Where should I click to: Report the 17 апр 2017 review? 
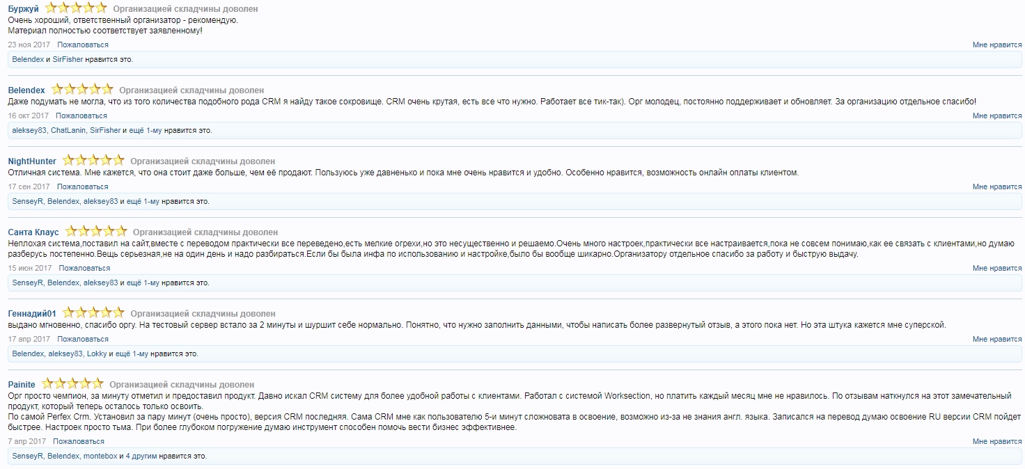click(83, 339)
